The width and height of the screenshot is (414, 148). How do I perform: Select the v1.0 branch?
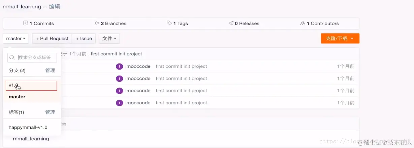point(31,86)
